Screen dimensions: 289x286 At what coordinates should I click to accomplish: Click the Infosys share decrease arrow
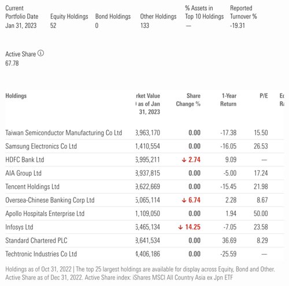tap(180, 227)
